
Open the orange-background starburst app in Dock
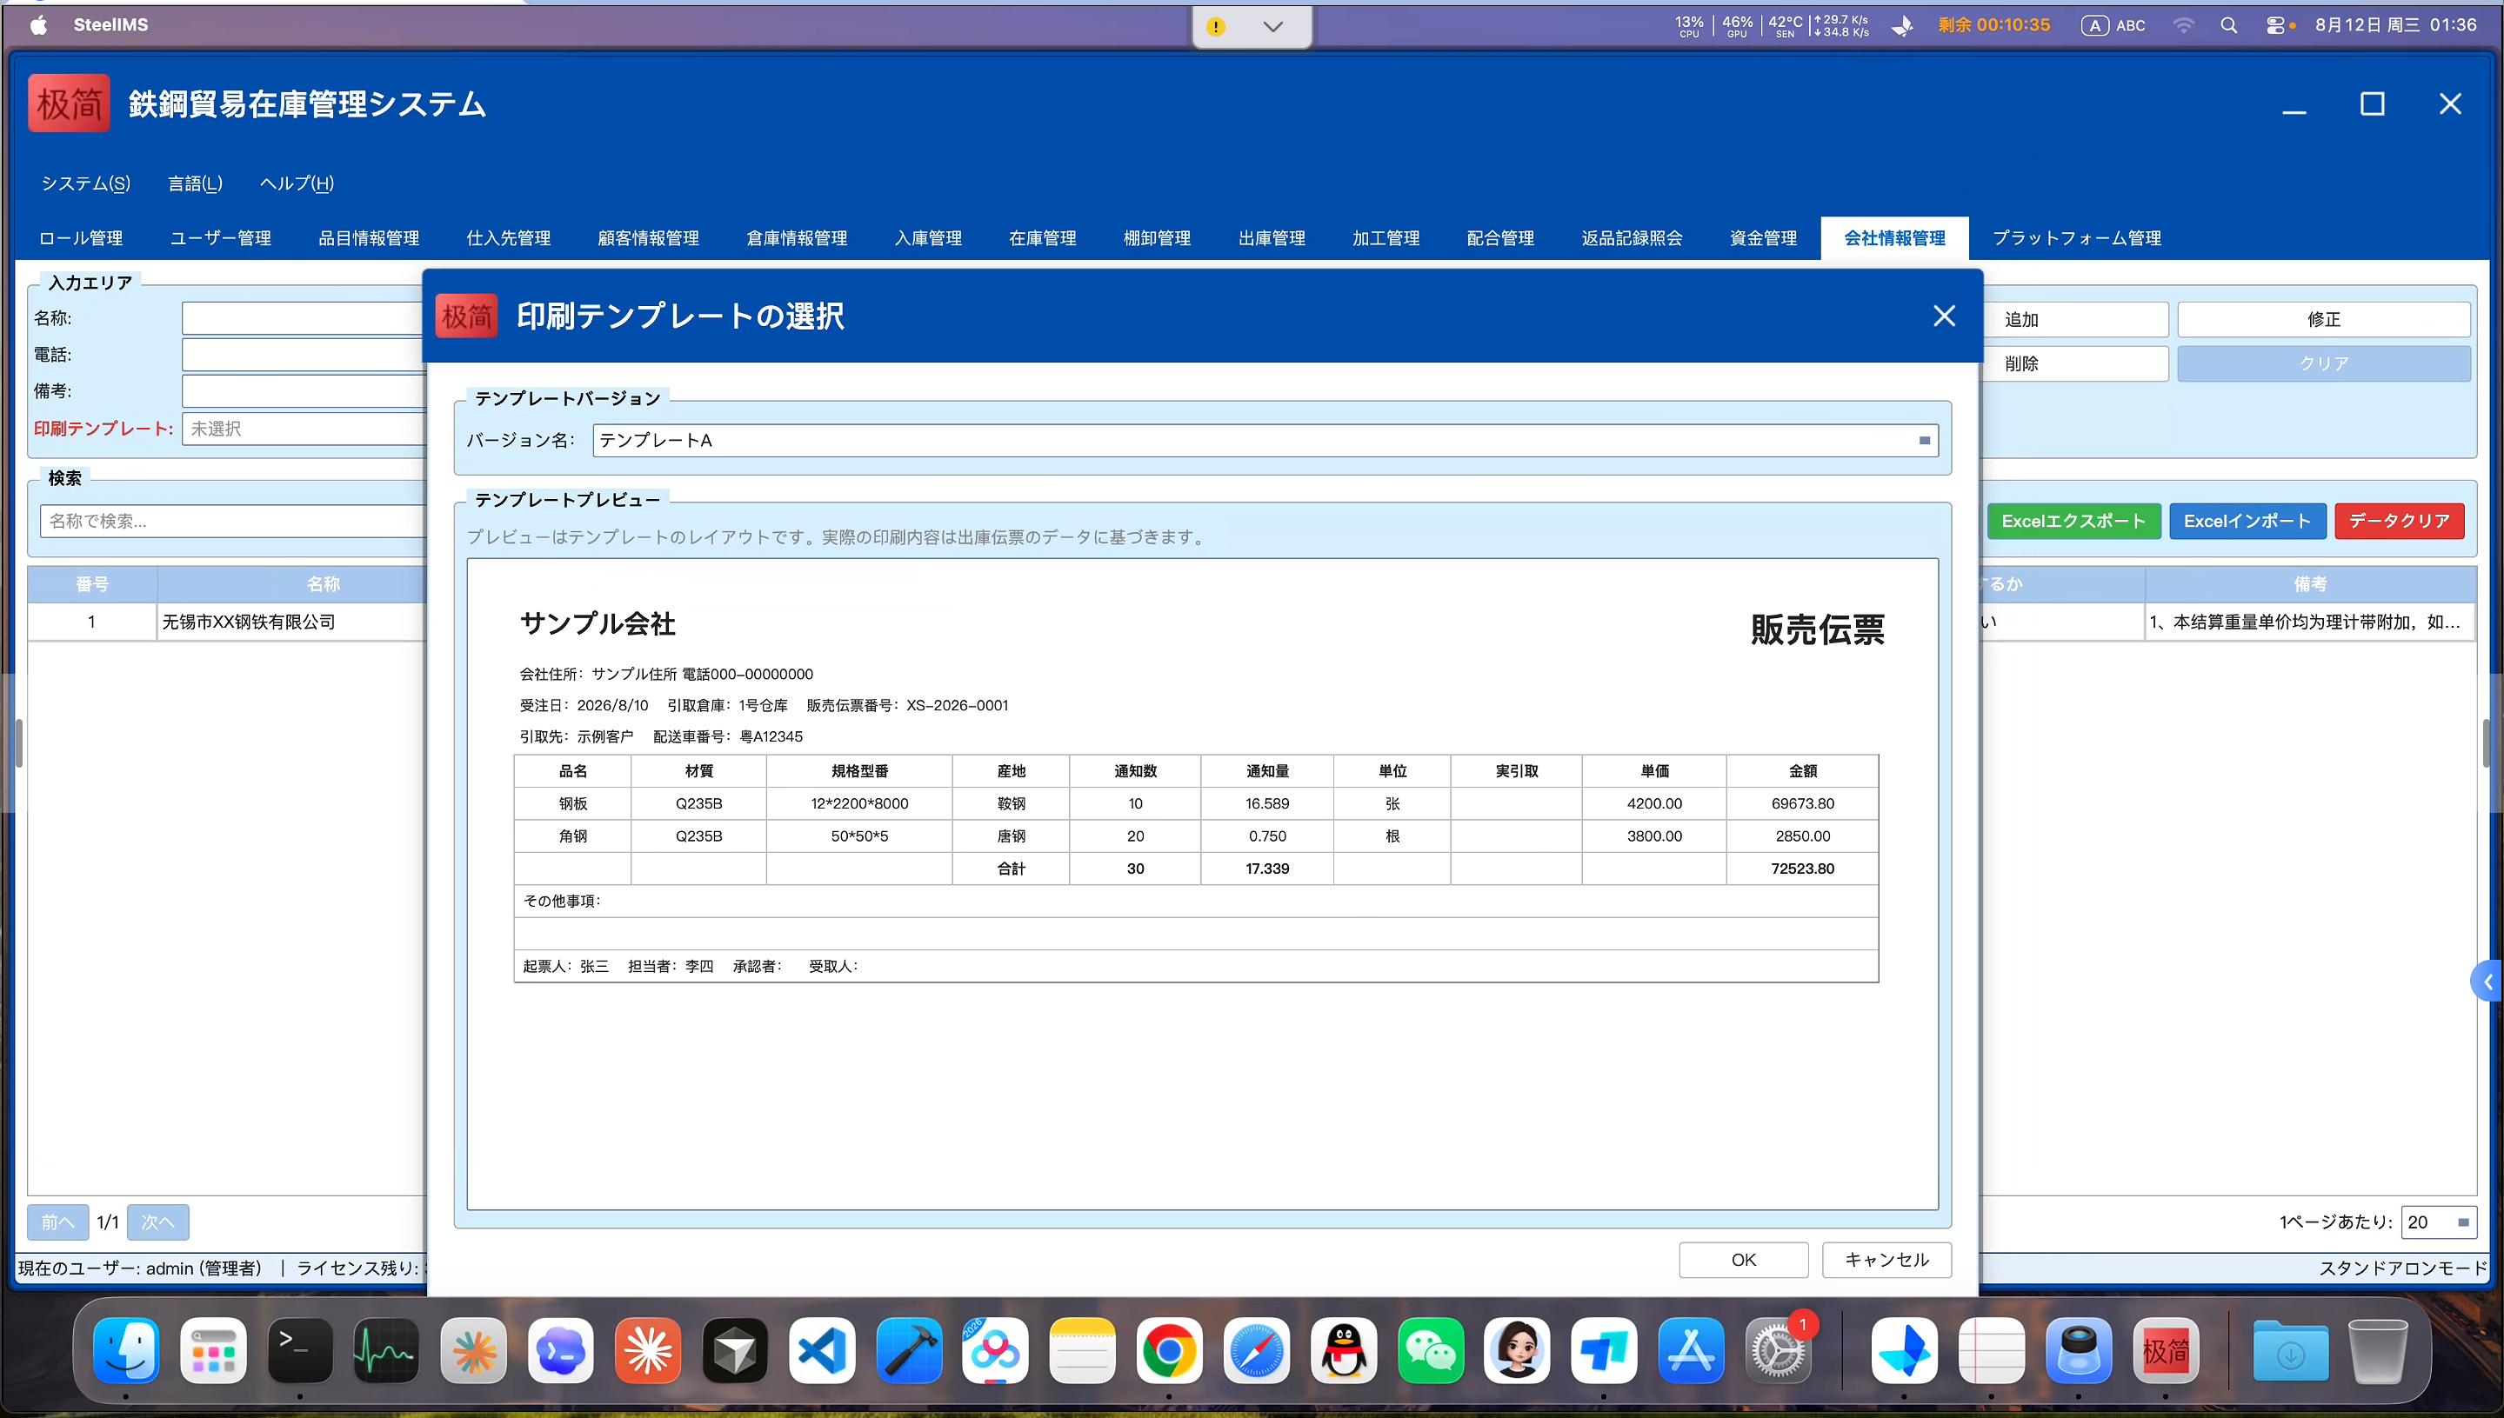coord(648,1350)
